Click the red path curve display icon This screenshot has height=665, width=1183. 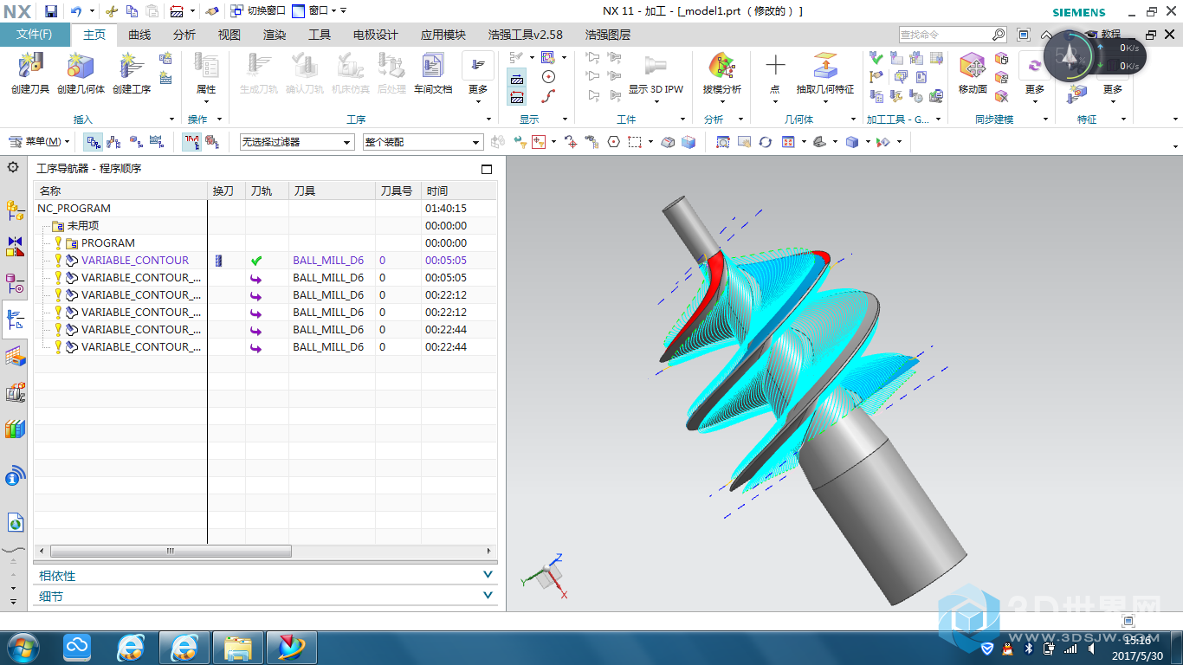(x=547, y=95)
